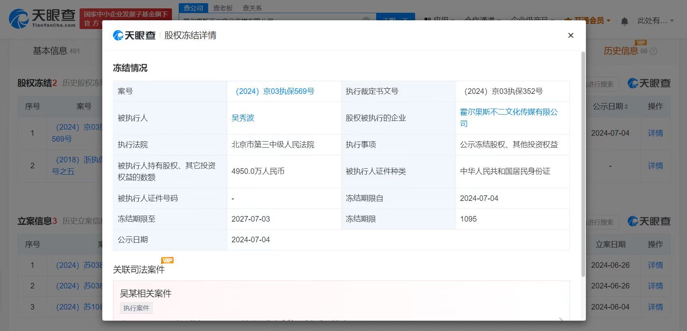Click the 天眼查 logo in dialog header
The height and width of the screenshot is (331, 687).
pyautogui.click(x=135, y=35)
